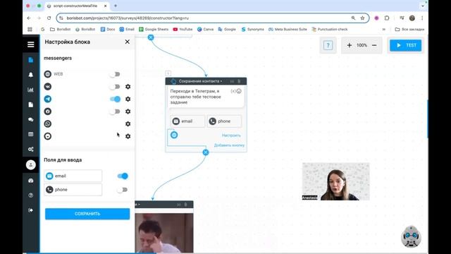
Task: Click the logout exit icon in sidebar
Action: coord(31,210)
